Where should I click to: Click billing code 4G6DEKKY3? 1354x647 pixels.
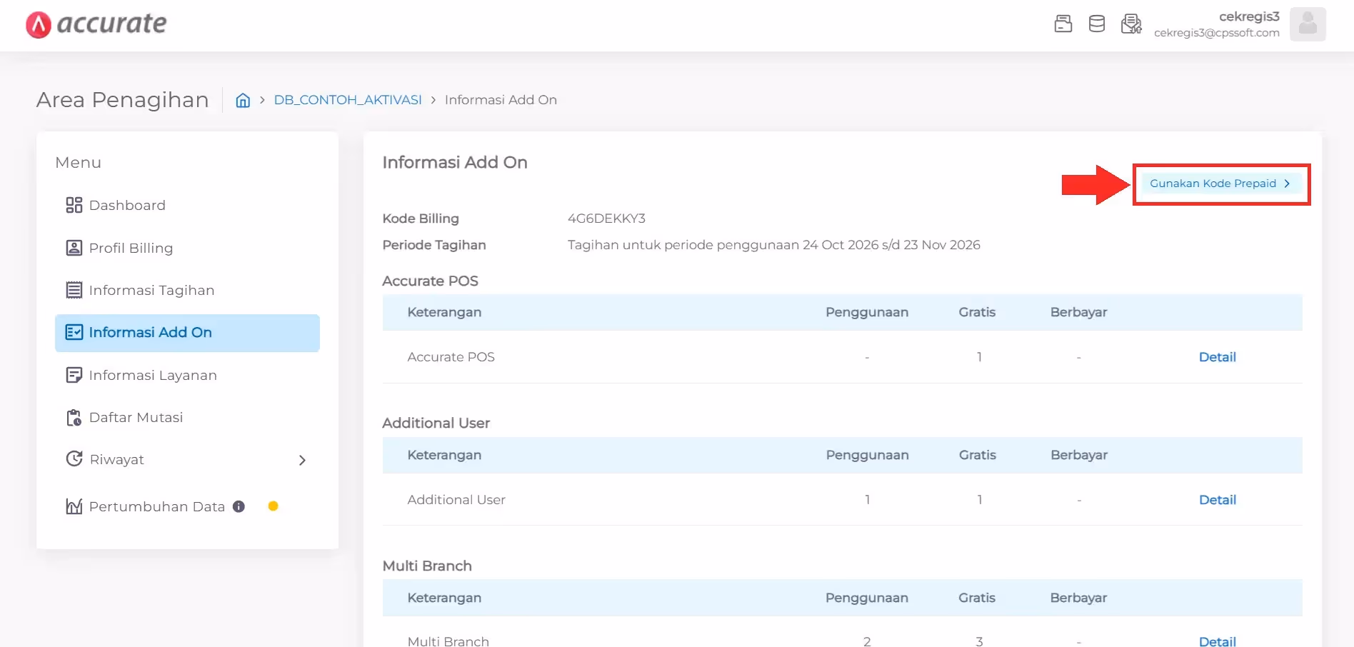click(606, 219)
